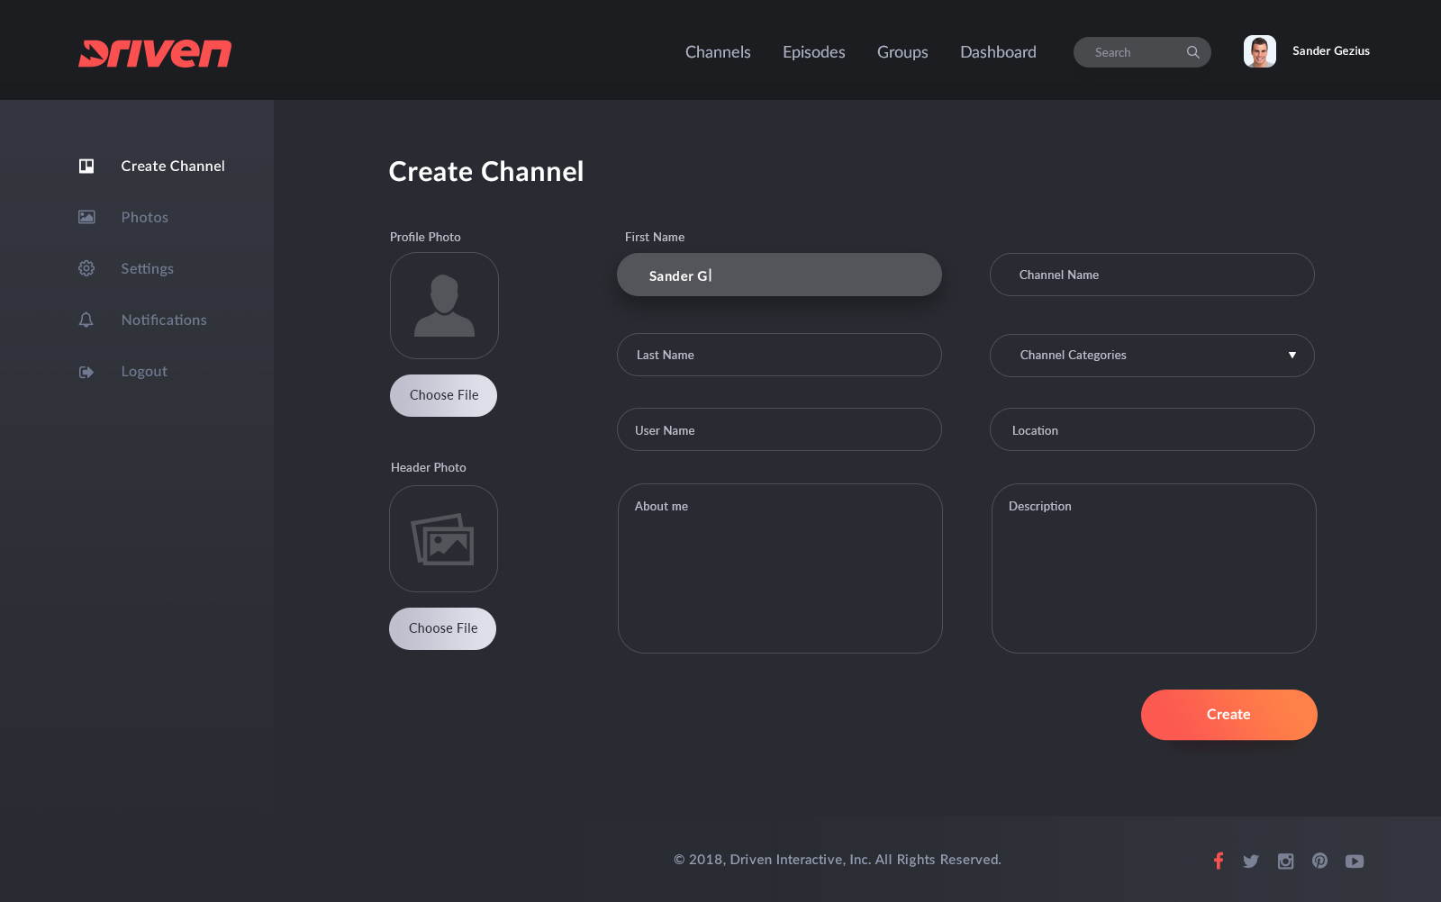Open the Channels menu item

point(718,52)
